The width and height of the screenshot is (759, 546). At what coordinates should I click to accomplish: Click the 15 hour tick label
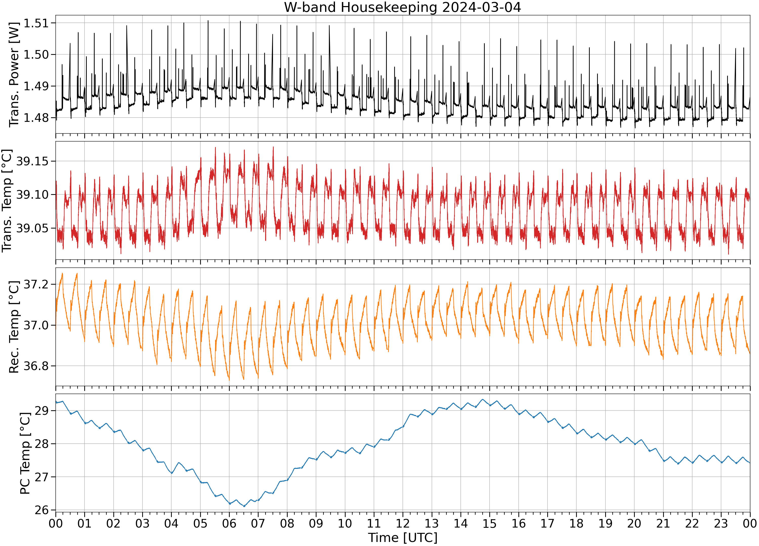[490, 523]
